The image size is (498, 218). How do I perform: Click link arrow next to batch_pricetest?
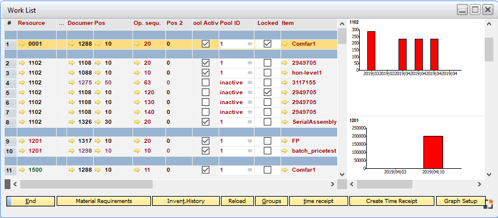click(285, 151)
